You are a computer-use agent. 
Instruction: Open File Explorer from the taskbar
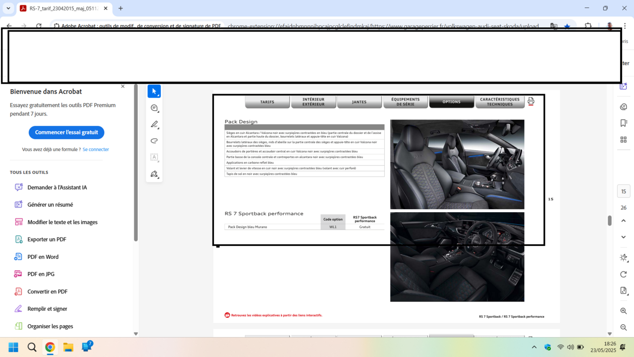click(68, 347)
